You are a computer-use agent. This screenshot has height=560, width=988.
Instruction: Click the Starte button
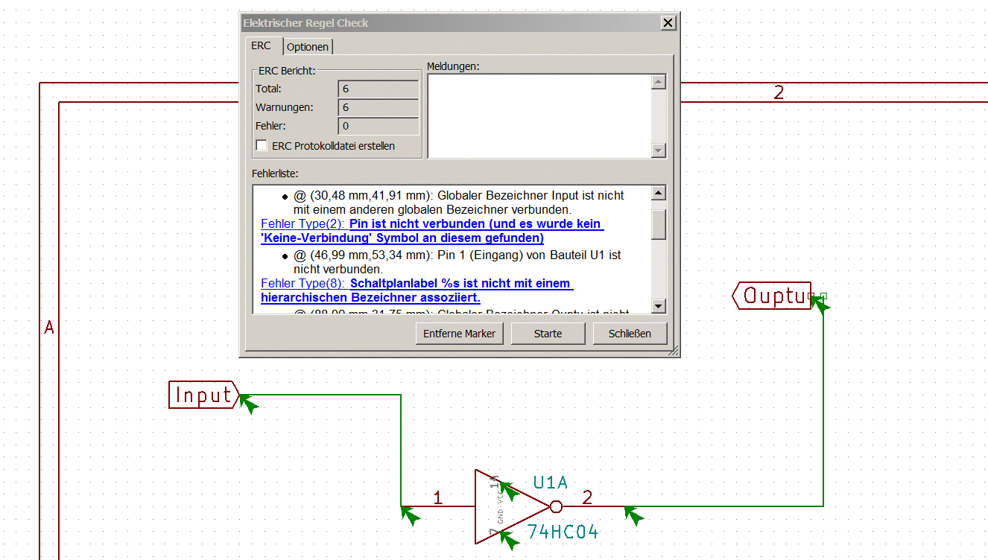548,334
